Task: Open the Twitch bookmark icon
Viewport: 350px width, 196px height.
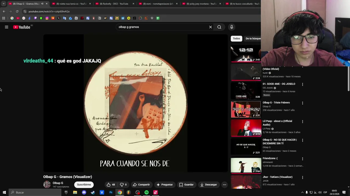Action: pyautogui.click(x=35, y=18)
